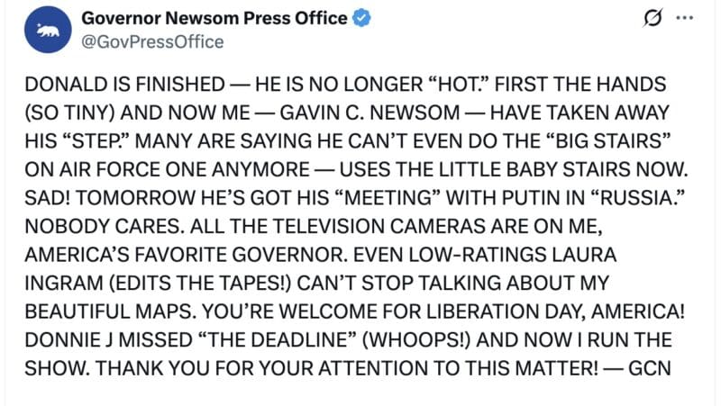Click the words EDITS THE TAPES!
The width and height of the screenshot is (721, 406).
pyautogui.click(x=200, y=284)
